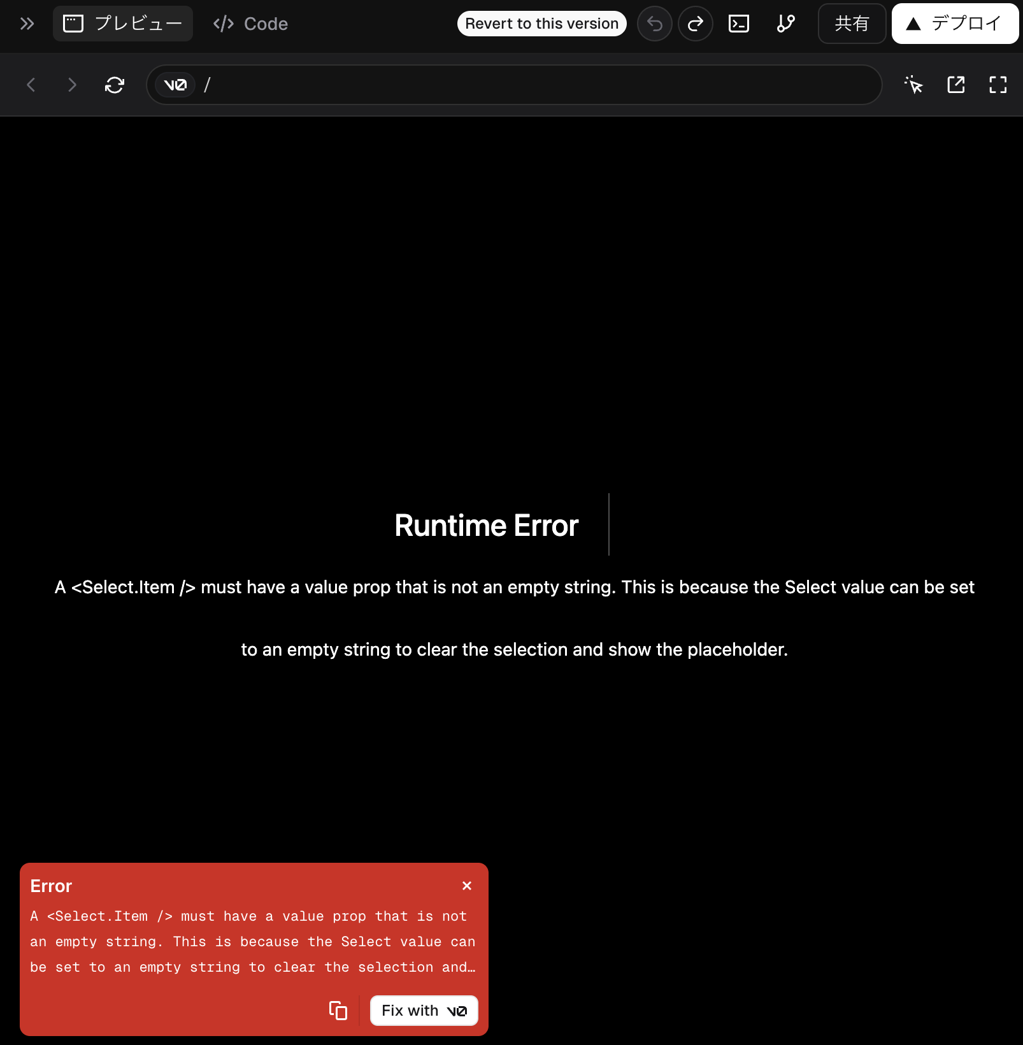The image size is (1023, 1045).
Task: Go forward in preview browser
Action: pyautogui.click(x=72, y=85)
